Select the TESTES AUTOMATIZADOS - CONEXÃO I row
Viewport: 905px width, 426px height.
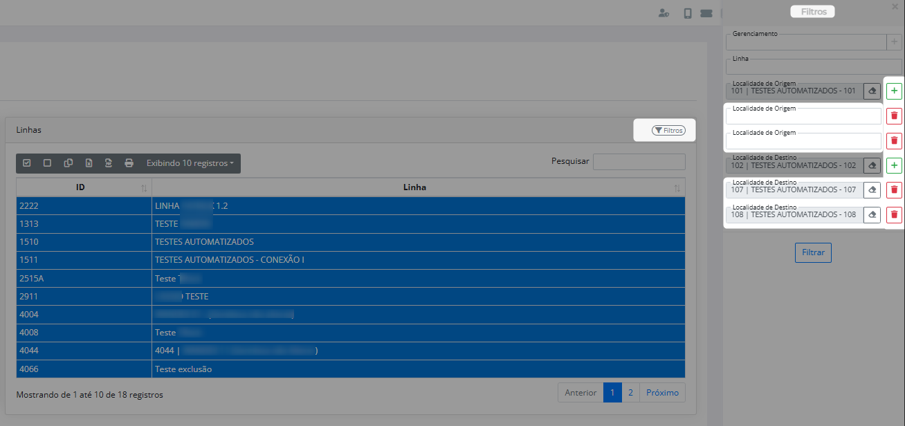click(x=351, y=260)
